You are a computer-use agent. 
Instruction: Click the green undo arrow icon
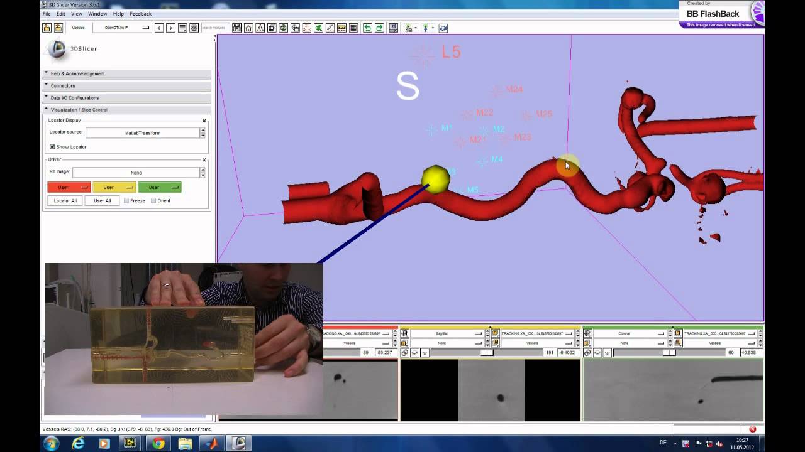pos(368,28)
